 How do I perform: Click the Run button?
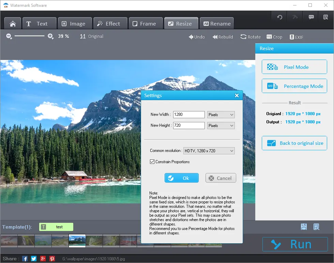(295, 244)
